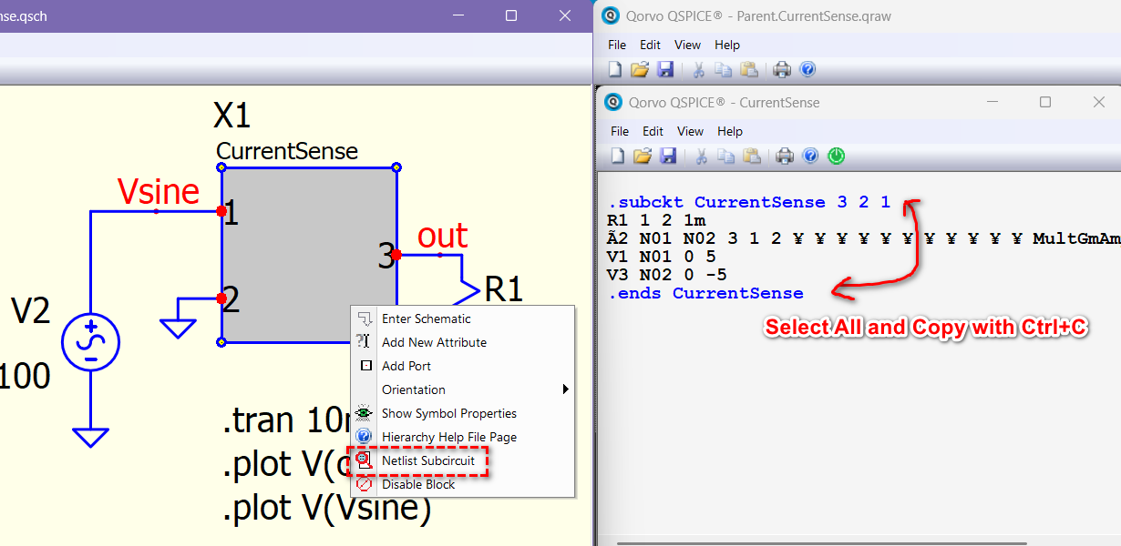Screen dimensions: 1121x546
Task: Click Save icon in CurrentSense netlist window
Action: 667,157
